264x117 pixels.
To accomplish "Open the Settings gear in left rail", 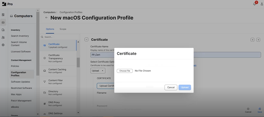I will (x=3, y=45).
